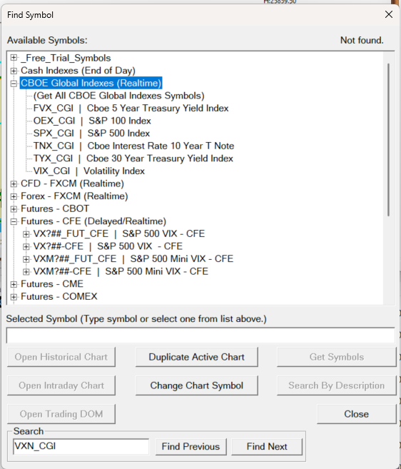Click Find Next button

pyautogui.click(x=267, y=447)
